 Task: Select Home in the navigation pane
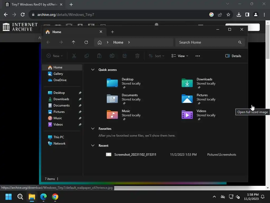pos(62,67)
